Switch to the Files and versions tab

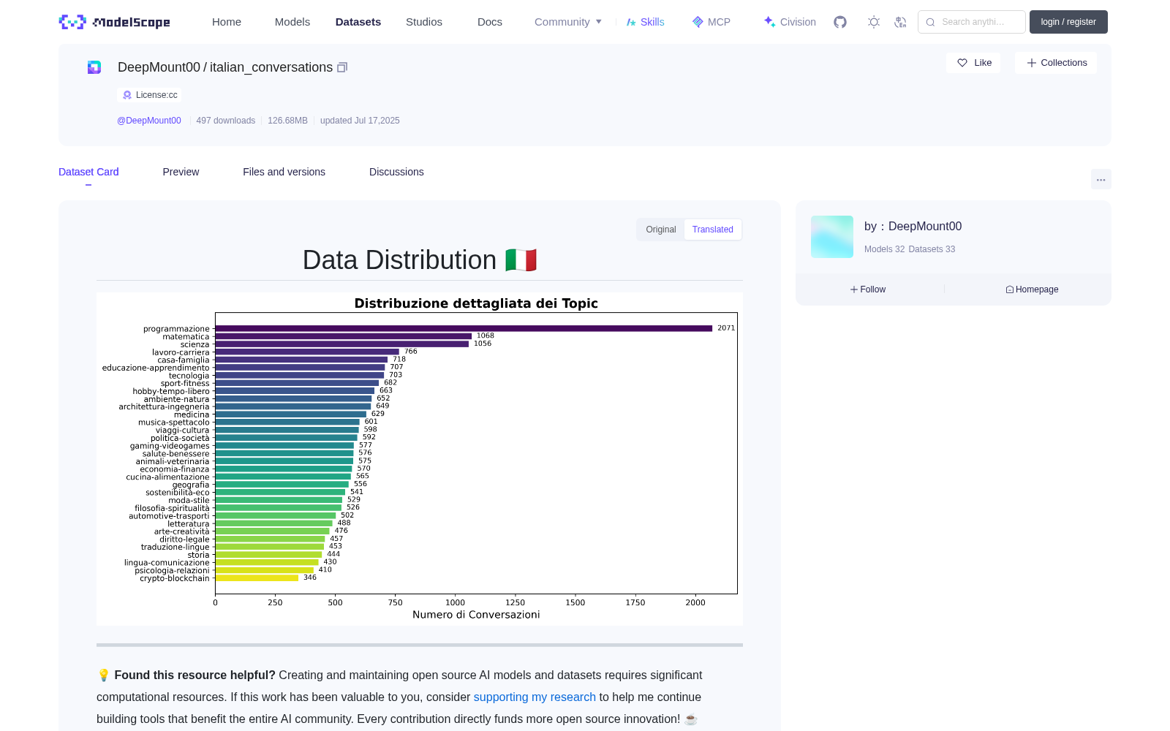coord(284,172)
